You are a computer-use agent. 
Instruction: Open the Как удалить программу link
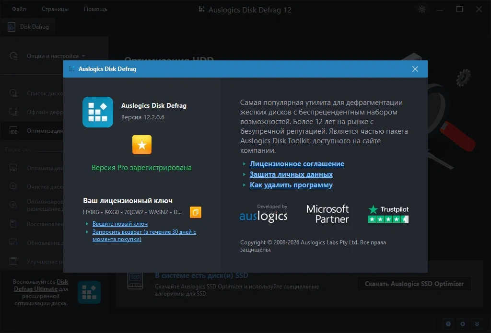[291, 185]
